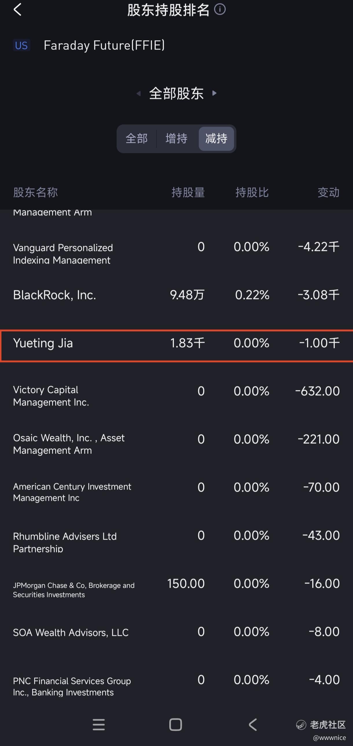
Task: Open the Yueting Jia shareholder row
Action: pos(176,343)
